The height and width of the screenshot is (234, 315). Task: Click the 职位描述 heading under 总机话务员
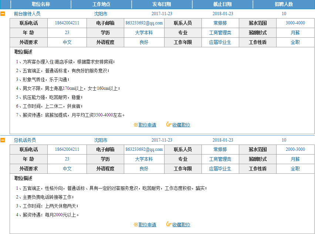(23, 178)
